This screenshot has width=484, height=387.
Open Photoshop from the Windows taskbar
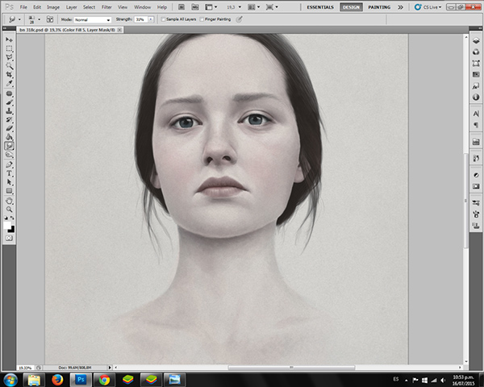81,378
